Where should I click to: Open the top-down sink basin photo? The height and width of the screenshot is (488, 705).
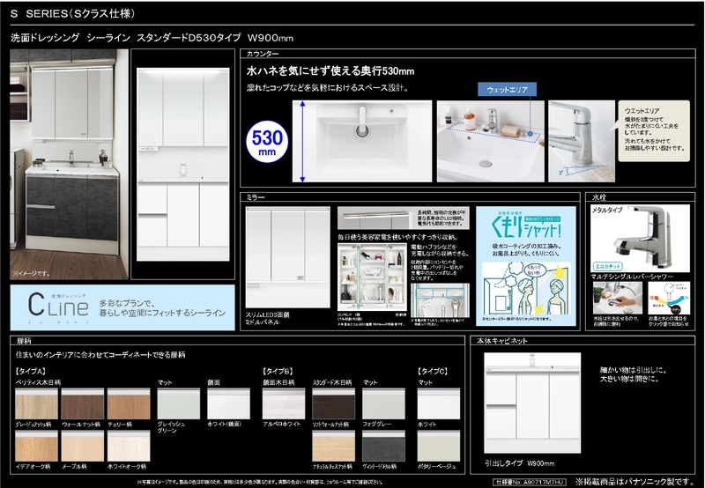pos(361,141)
